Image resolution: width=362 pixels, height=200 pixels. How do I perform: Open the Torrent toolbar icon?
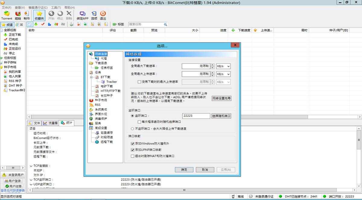(7, 15)
